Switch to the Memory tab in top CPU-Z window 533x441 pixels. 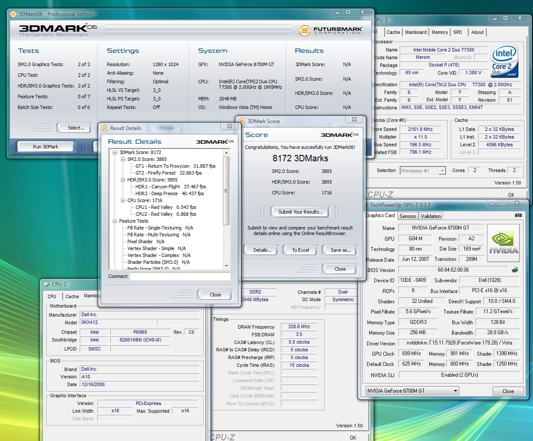440,32
